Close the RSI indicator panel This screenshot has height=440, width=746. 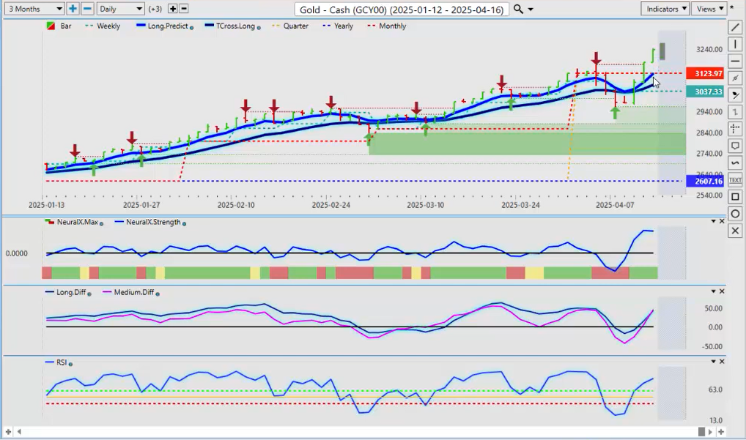coord(722,362)
